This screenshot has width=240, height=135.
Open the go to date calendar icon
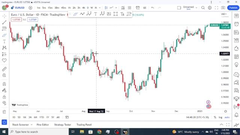67,117
